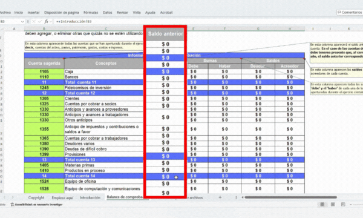Screen dimensions: 363x218
Task: Open the Datos ribbon tab
Action: (108, 13)
